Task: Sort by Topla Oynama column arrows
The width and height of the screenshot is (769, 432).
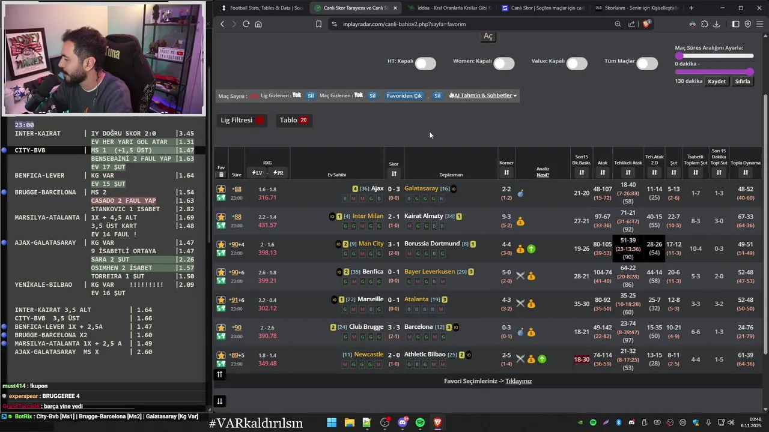Action: [x=745, y=173]
